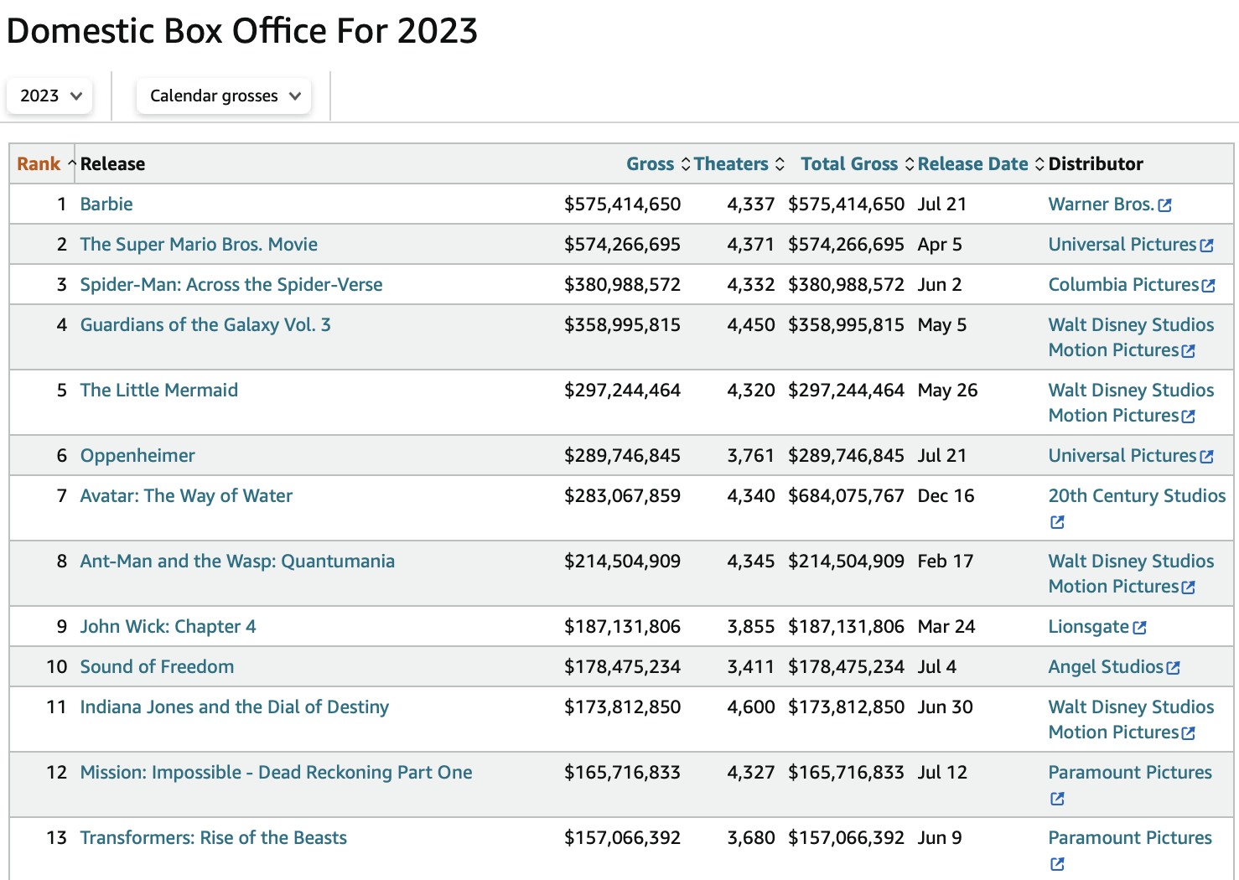1239x880 pixels.
Task: Click Walt Disney Studios link in Little Mermaid row
Action: pos(1131,402)
